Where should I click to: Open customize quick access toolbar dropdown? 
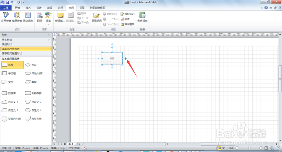click(23, 2)
